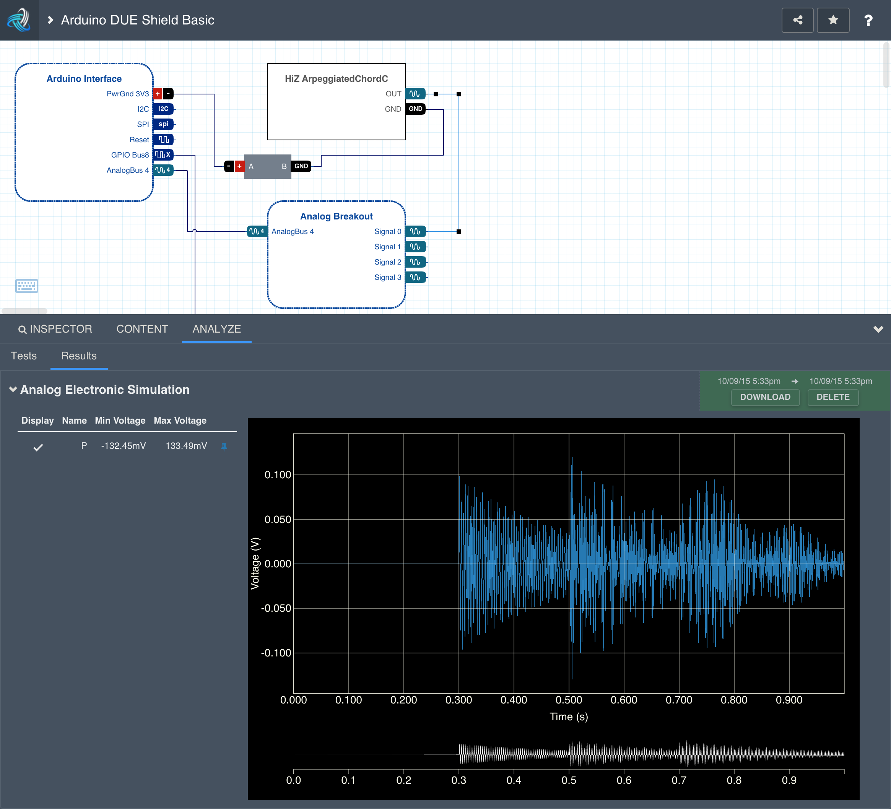The image size is (891, 809).
Task: Click the spi port on Arduino Interface
Action: point(164,124)
